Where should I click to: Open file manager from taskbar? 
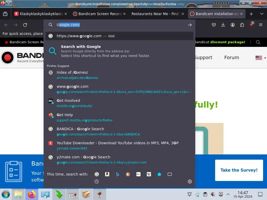pos(18,194)
